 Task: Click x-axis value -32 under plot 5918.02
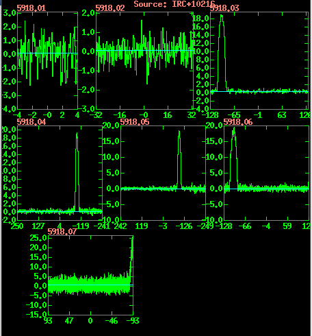pyautogui.click(x=96, y=115)
